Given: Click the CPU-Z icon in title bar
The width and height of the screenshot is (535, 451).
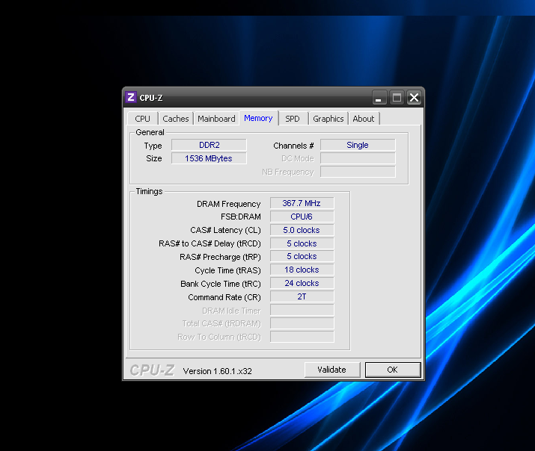Looking at the screenshot, I should tap(131, 97).
